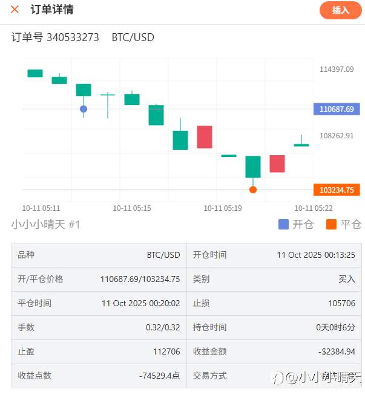Screen dimensions: 365x401
Task: Click the 10-11 05:15 time axis label
Action: pos(132,208)
